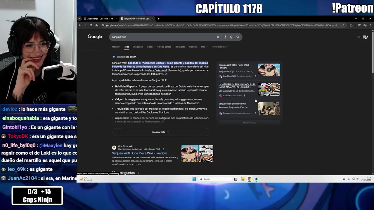This screenshot has width=374, height=210.
Task: Click the link icon after AI overview paragraph
Action: pos(166,74)
